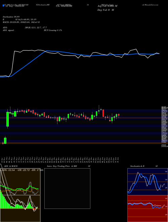Click the last red candlestick on the chart
168x222 pixels.
point(119,115)
